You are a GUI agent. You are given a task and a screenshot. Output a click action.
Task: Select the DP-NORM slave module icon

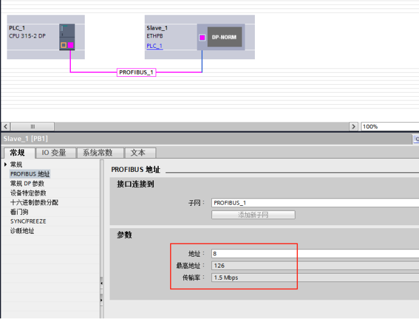click(225, 37)
